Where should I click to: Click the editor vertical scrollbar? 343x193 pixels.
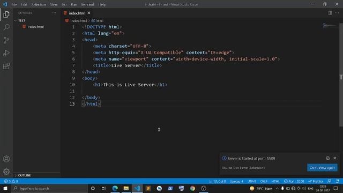(x=341, y=75)
